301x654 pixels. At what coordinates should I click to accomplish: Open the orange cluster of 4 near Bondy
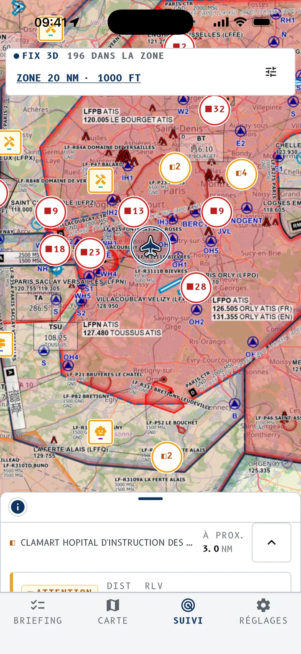(x=241, y=174)
